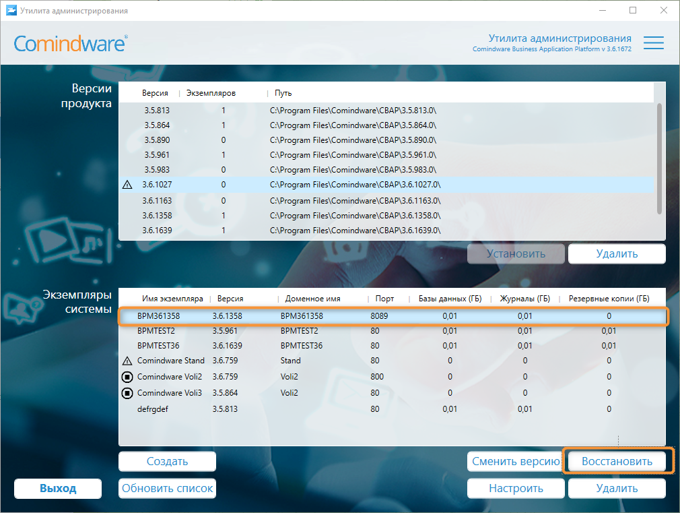Select the 3.5.890 product version row
Image resolution: width=680 pixels, height=513 pixels.
[x=386, y=140]
